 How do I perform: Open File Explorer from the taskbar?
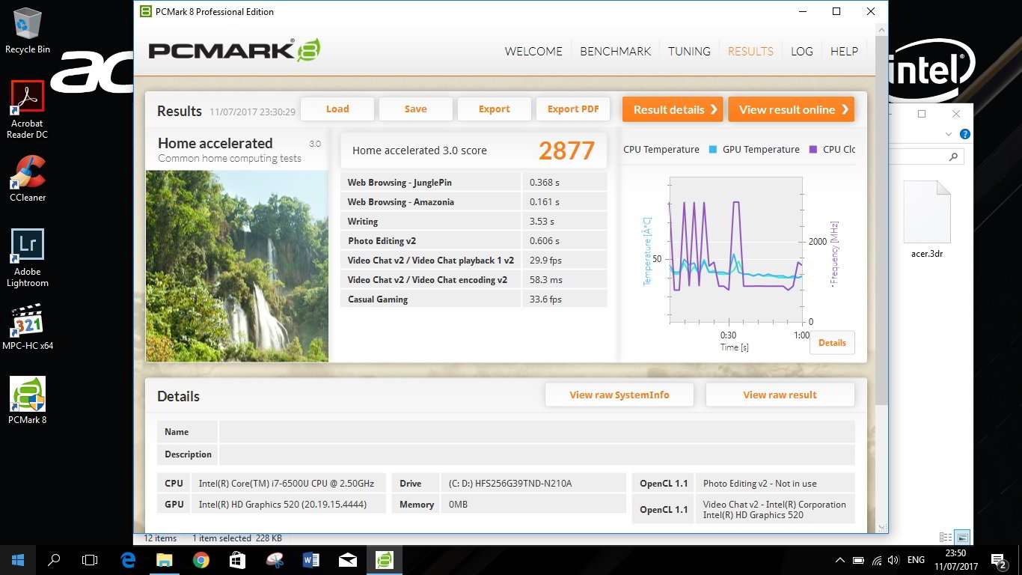pyautogui.click(x=164, y=559)
